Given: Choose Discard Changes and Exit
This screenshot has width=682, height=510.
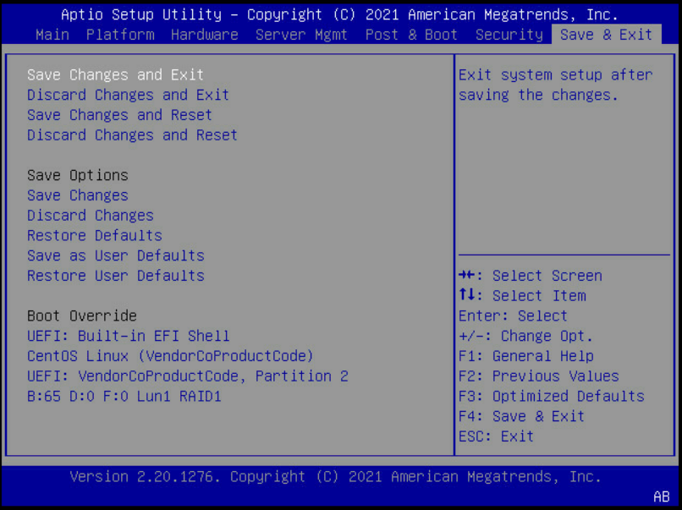Looking at the screenshot, I should (x=128, y=95).
